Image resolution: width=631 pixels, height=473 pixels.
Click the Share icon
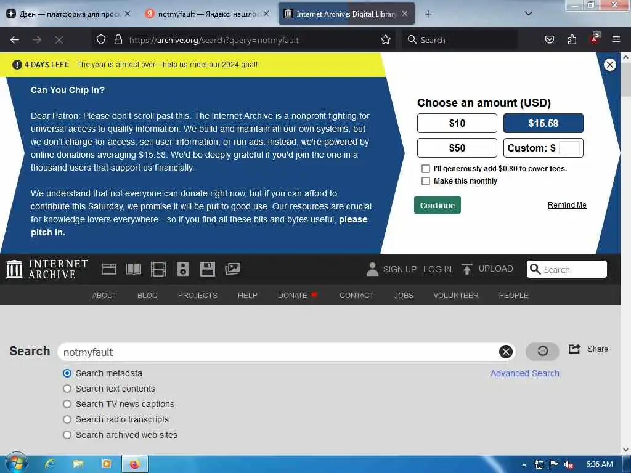tap(575, 349)
